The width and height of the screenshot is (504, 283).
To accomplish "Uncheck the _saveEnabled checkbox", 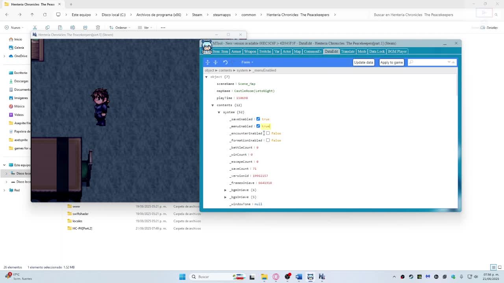I will pos(258,119).
